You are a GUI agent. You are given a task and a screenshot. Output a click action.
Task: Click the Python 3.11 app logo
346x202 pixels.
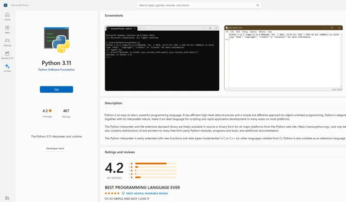(57, 40)
